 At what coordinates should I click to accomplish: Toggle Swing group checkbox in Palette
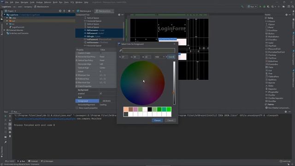pyautogui.click(x=266, y=18)
